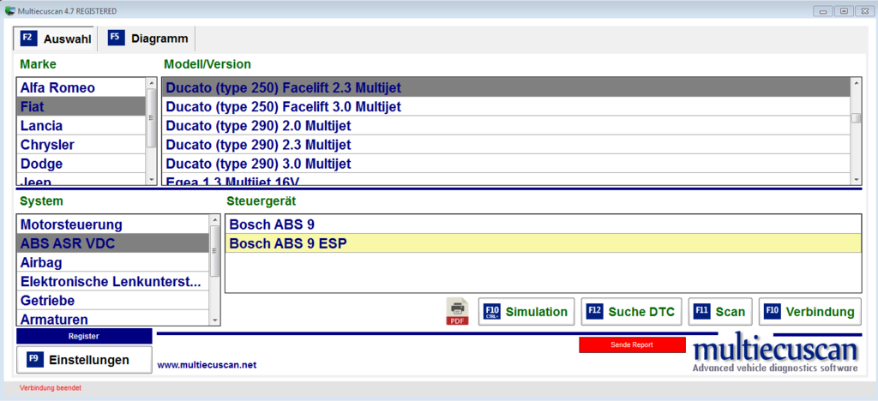
Task: Click the CTRL+F10 badge on Simulation
Action: click(x=491, y=312)
